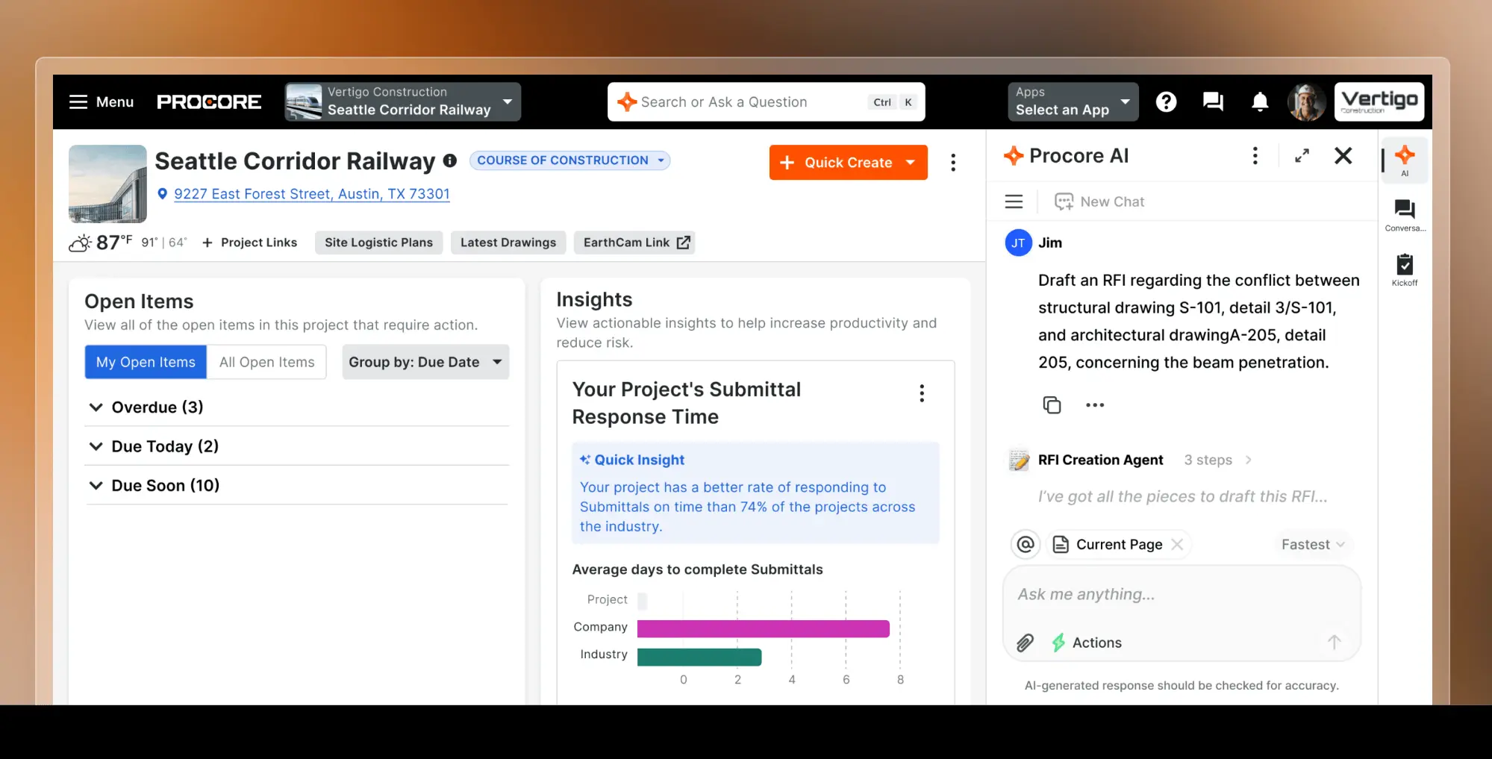Open the user profile avatar

coord(1306,102)
